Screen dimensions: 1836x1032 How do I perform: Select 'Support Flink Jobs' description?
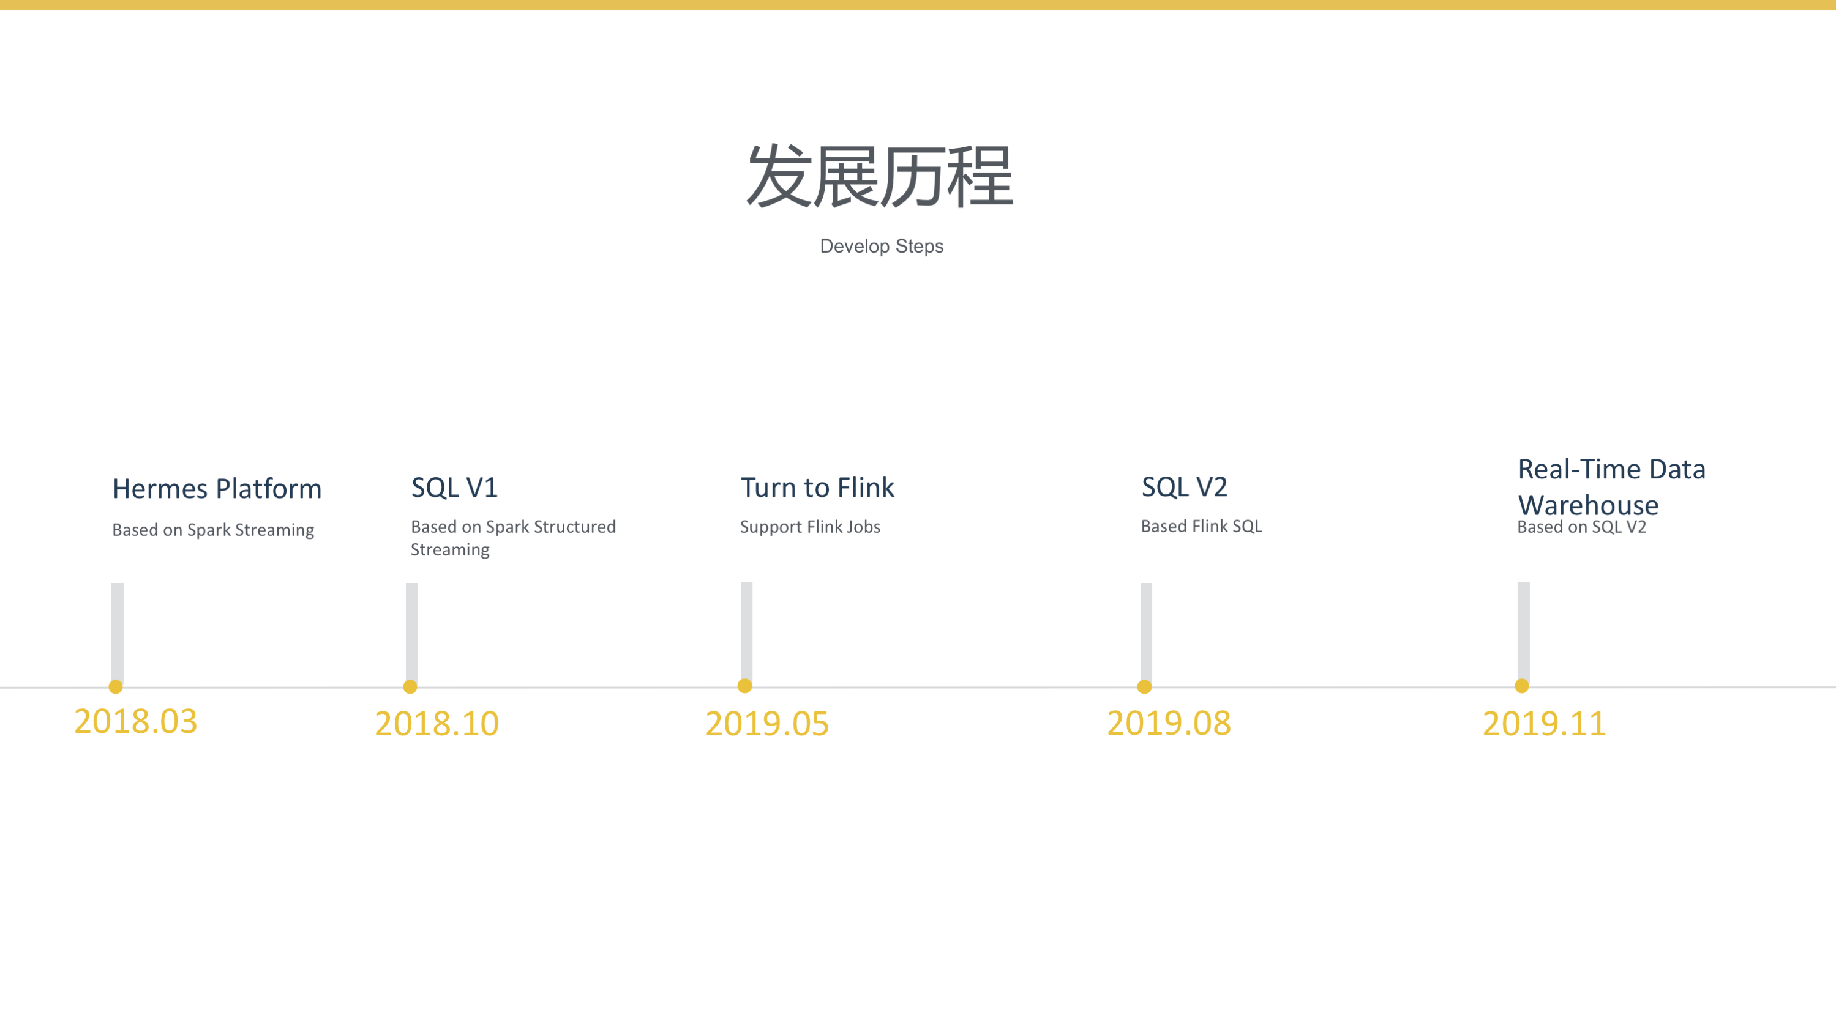coord(810,526)
